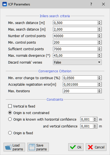Viewport: 110px width, 155px height.
Task: Click the Load params folder icon
Action: [8, 147]
